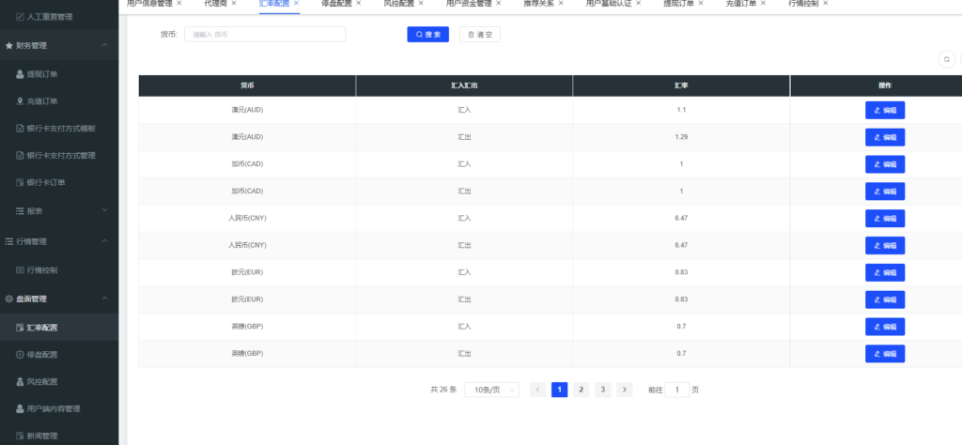The height and width of the screenshot is (445, 962).
Task: Click the person icon beside 用户端内容管理
Action: 20,408
